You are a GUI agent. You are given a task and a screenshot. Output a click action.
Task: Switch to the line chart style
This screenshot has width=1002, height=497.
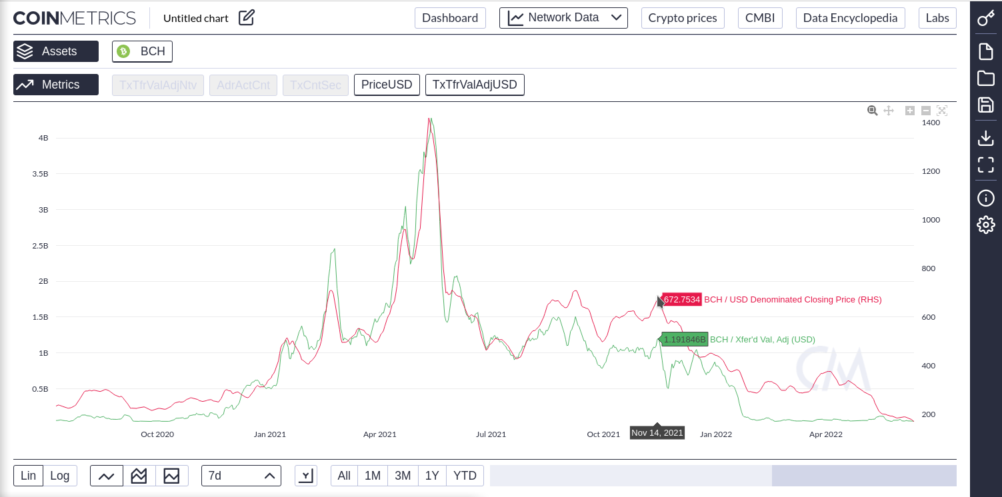tap(107, 476)
